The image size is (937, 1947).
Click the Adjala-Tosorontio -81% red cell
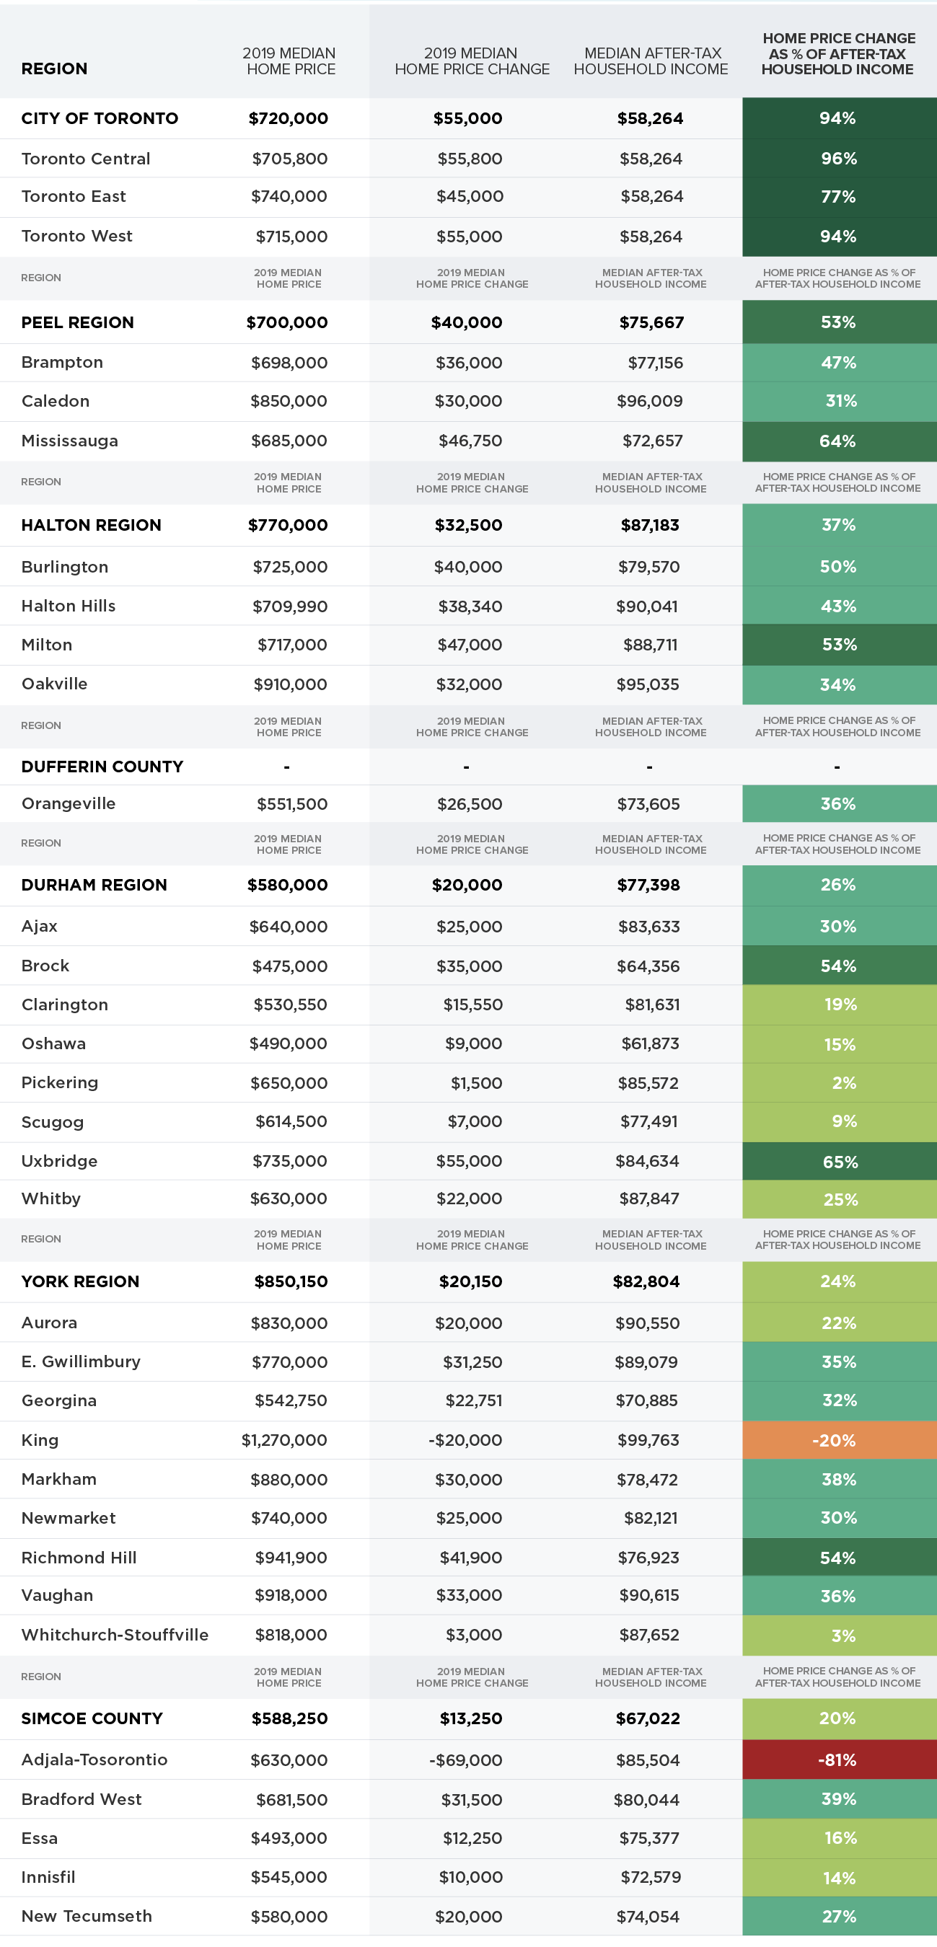pos(839,1760)
